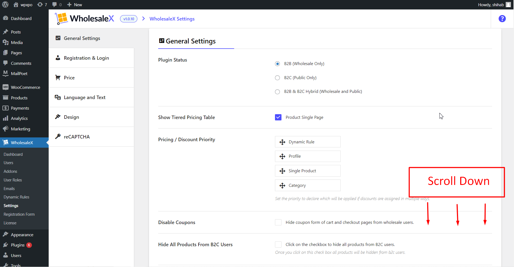Click the Language and Text translate icon
The width and height of the screenshot is (514, 267).
(58, 97)
